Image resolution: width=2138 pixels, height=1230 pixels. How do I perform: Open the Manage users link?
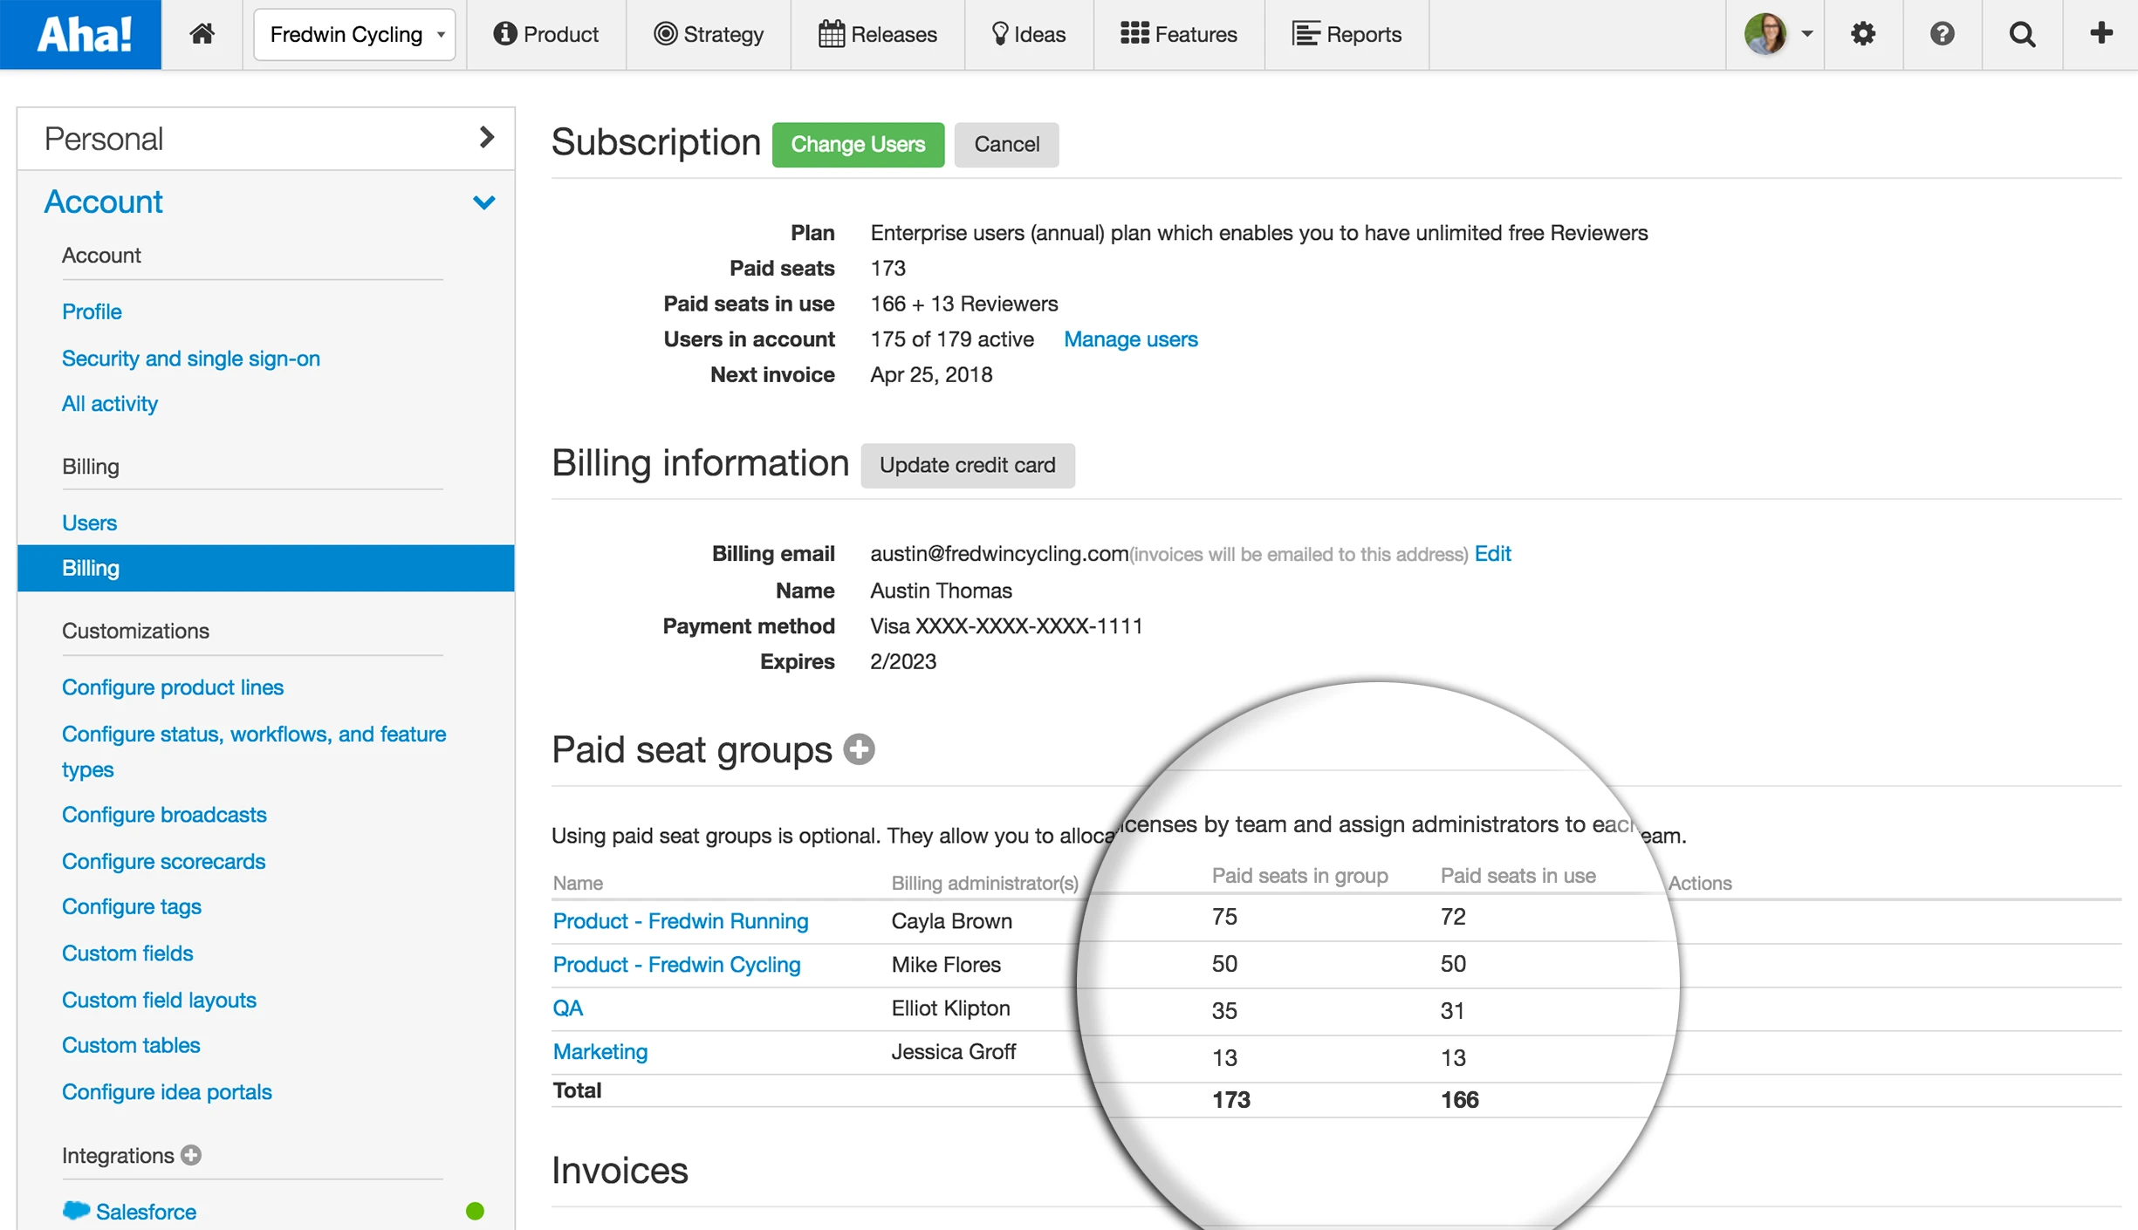1130,339
